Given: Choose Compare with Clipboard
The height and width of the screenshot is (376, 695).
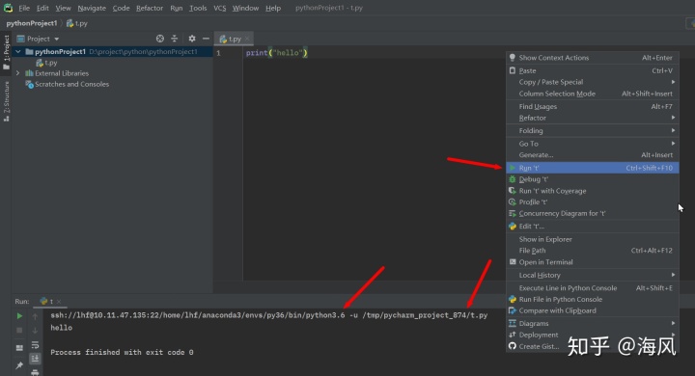Looking at the screenshot, I should 592,310.
